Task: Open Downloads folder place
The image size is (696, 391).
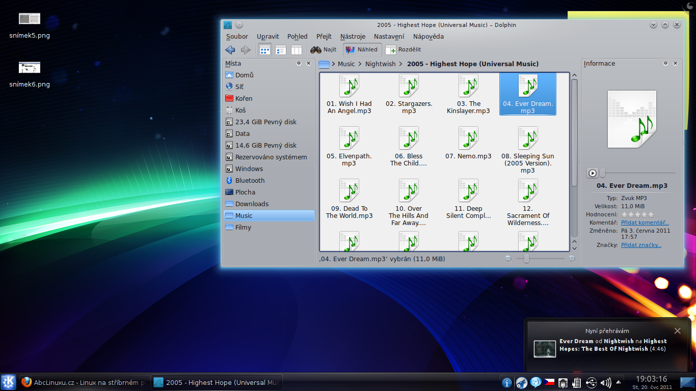Action: tap(269, 204)
